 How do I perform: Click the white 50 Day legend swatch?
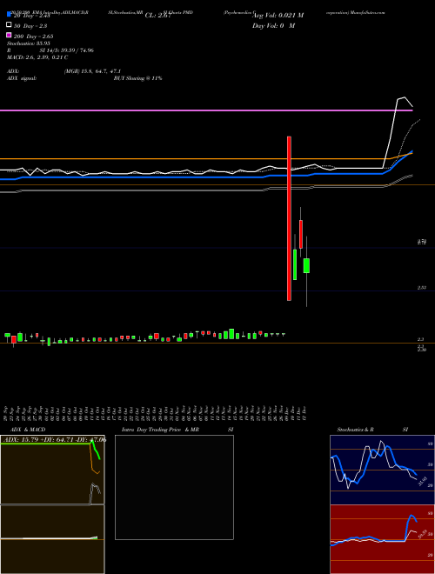pyautogui.click(x=10, y=24)
